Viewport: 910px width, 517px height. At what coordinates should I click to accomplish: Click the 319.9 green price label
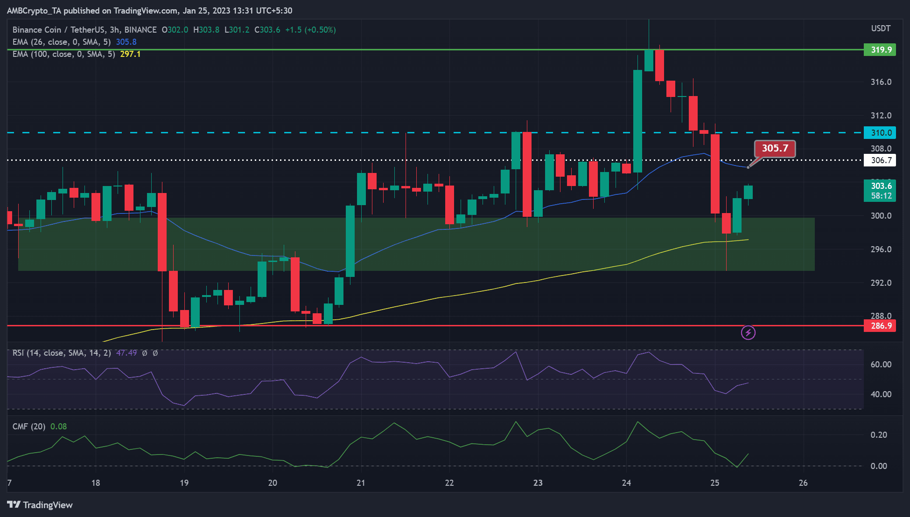point(880,49)
